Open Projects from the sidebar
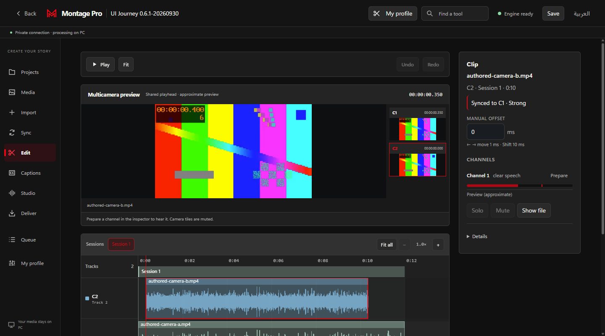605x336 pixels. click(x=29, y=72)
